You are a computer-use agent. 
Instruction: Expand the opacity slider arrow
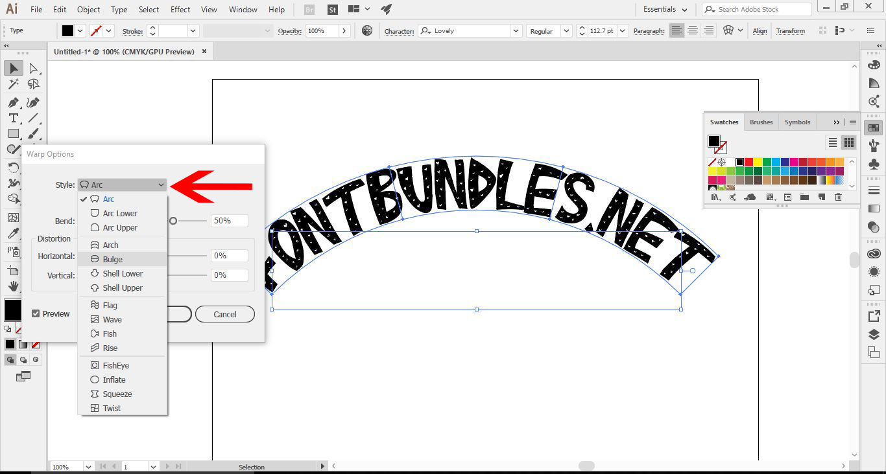pos(344,31)
